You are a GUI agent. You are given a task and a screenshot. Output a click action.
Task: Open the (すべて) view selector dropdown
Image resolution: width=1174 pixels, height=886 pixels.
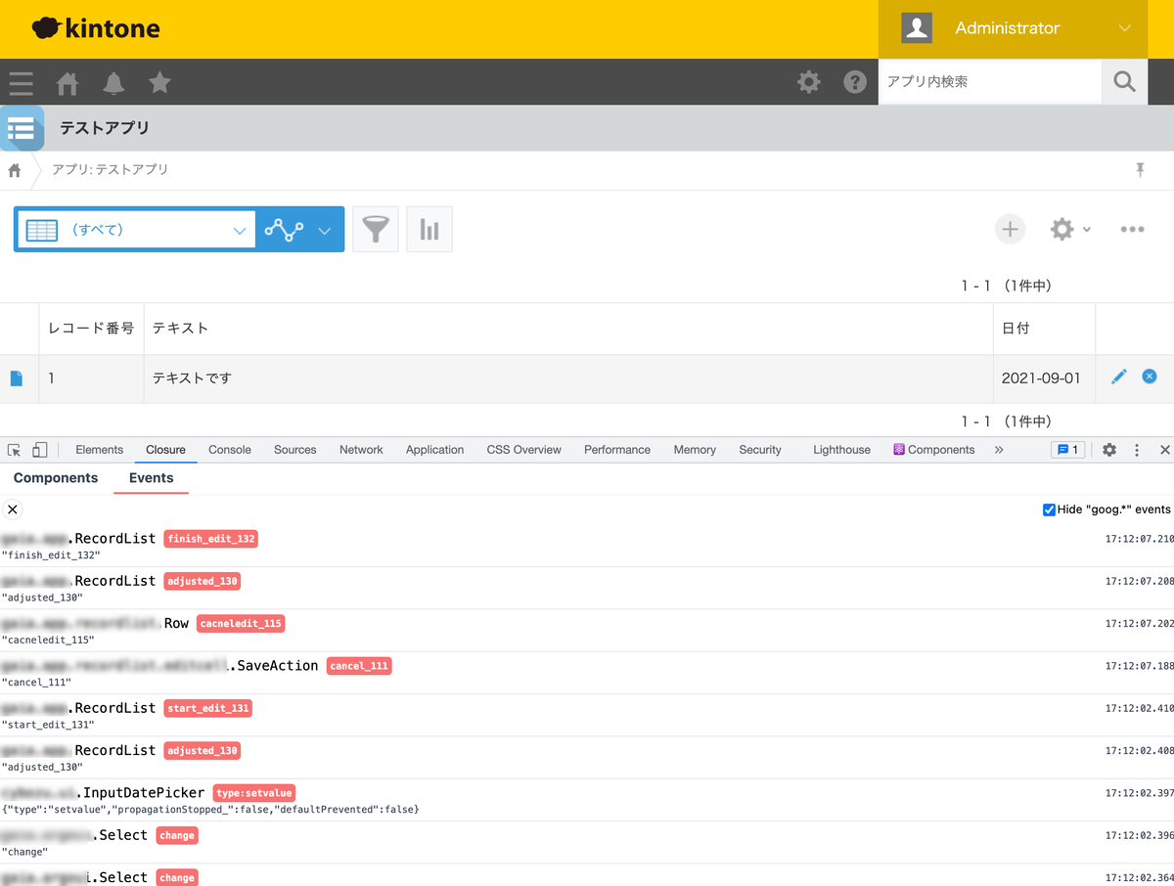pyautogui.click(x=136, y=229)
